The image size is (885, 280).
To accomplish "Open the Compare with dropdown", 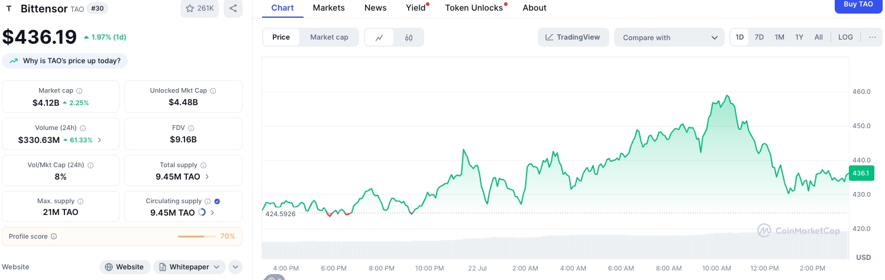I will (669, 37).
